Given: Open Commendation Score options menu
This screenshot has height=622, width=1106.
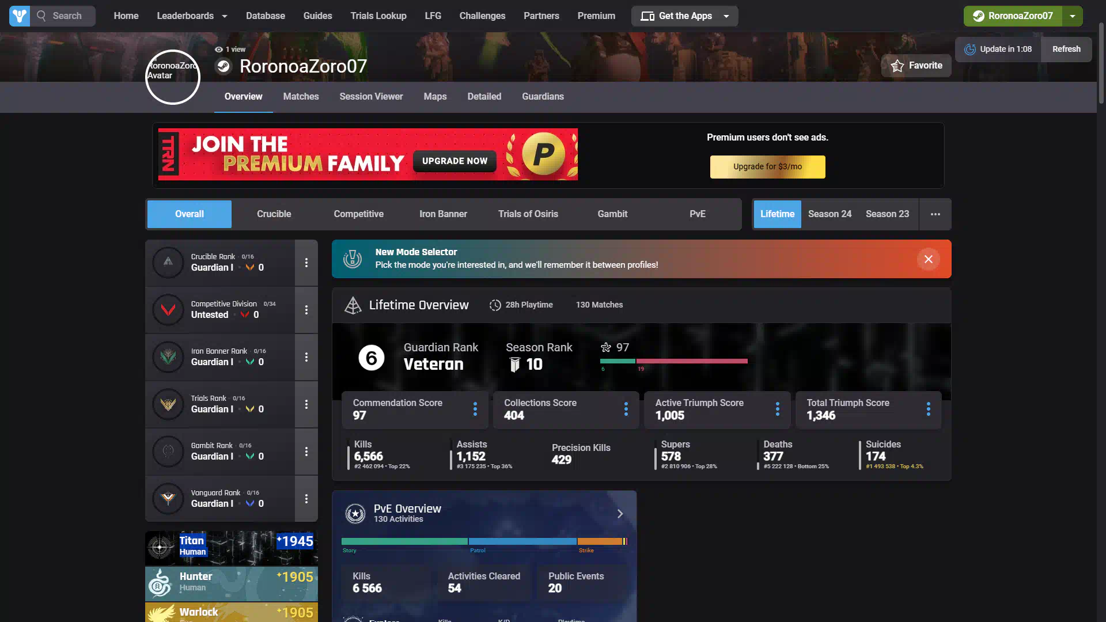Looking at the screenshot, I should [475, 409].
